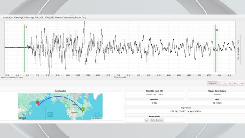Click the North Pacific Ocean map label
Viewport: 245px width, 138px height.
tap(50, 114)
